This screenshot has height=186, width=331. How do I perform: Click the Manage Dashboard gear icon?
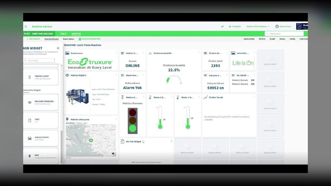(80, 39)
